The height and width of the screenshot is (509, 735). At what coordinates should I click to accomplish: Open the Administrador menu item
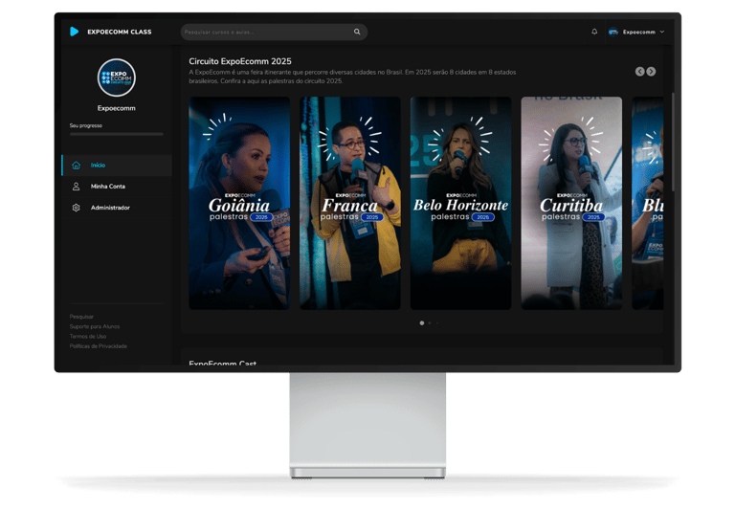click(117, 208)
